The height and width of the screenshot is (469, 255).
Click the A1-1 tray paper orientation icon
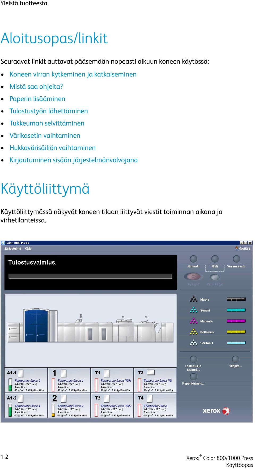(20, 373)
